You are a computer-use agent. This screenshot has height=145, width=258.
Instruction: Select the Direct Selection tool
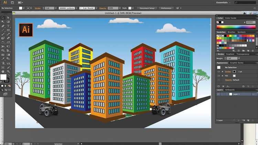[x=8, y=18]
